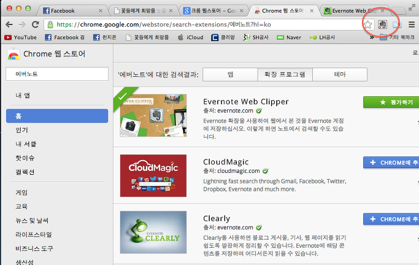Open 인기 in the sidebar
Screen dimensions: 419x265
click(x=22, y=130)
